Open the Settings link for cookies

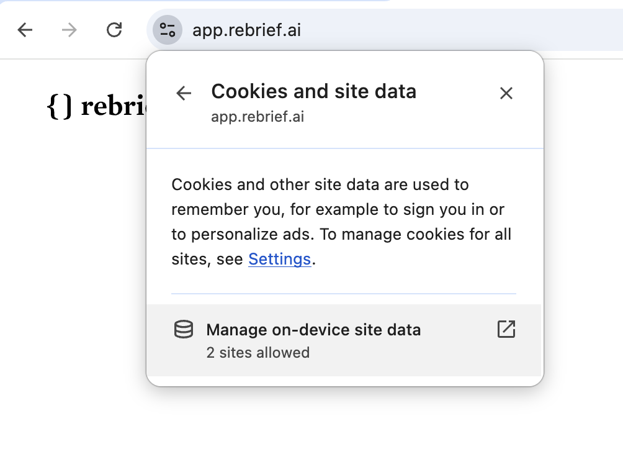279,259
